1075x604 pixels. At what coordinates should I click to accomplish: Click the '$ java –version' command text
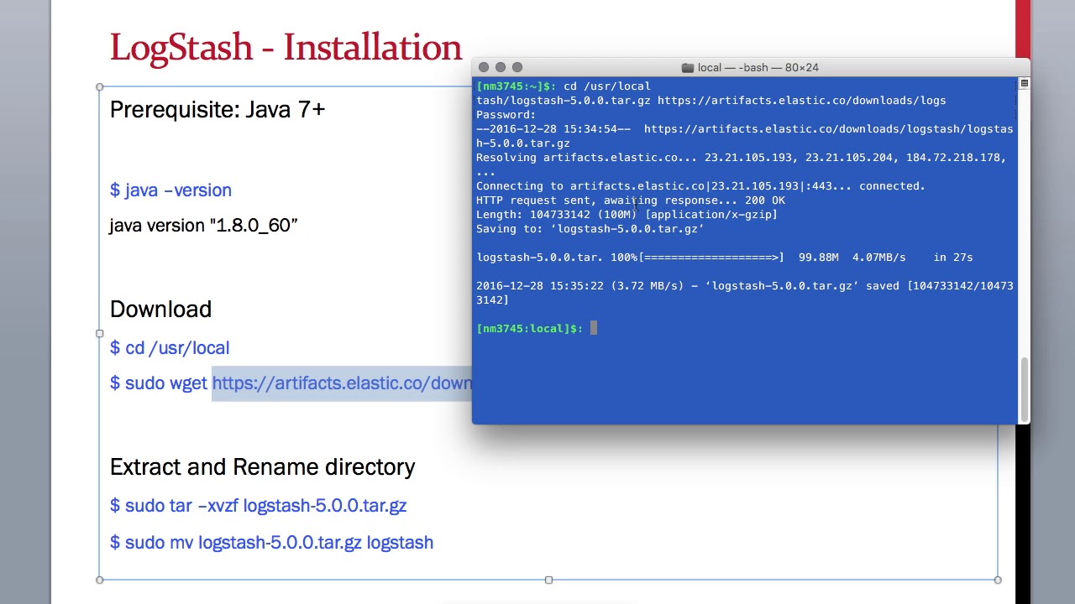(x=170, y=190)
